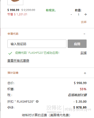Click the 小计 subtotal amount
Screen dimensions: 94x118
pyautogui.click(x=80, y=108)
